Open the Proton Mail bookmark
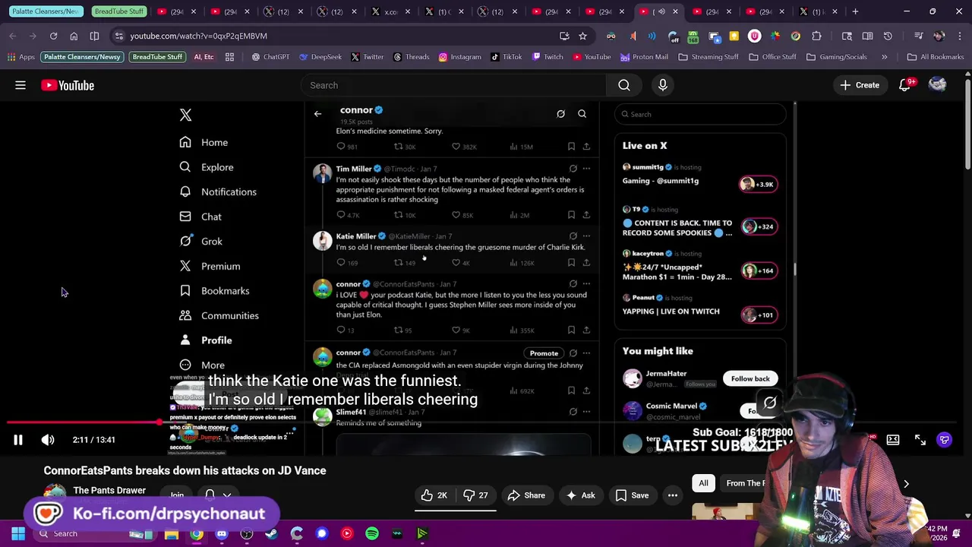 (x=644, y=57)
